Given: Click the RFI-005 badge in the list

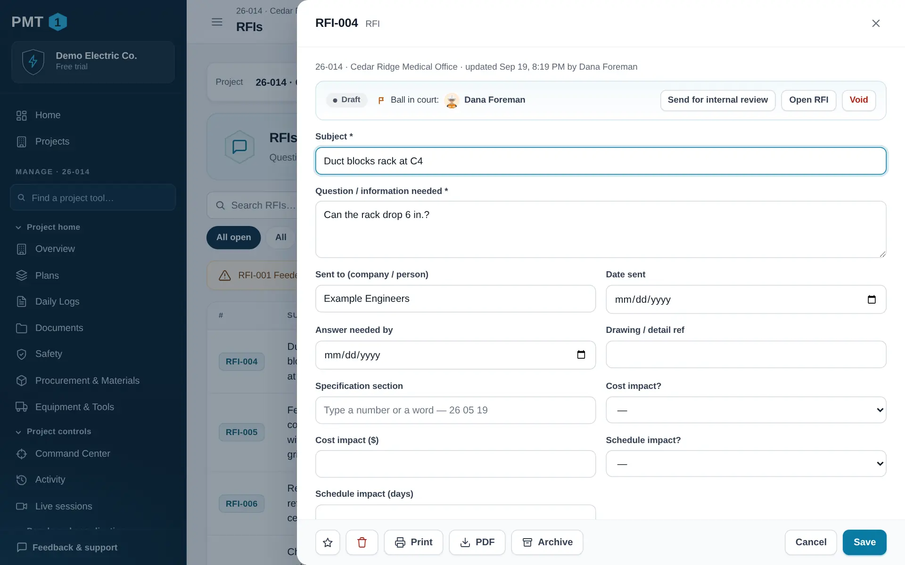Looking at the screenshot, I should (x=241, y=432).
